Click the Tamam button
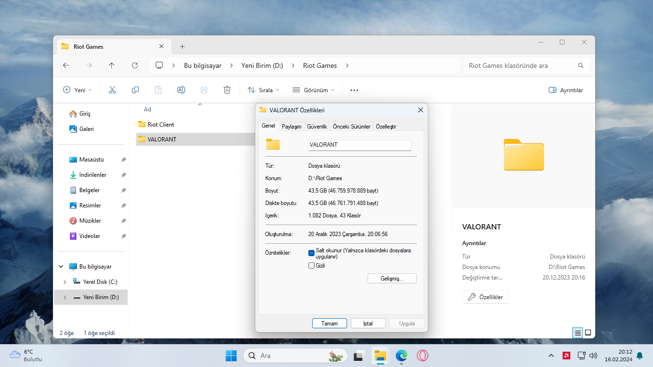The image size is (653, 367). point(329,323)
